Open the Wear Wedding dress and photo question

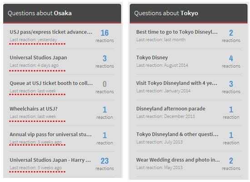(x=178, y=160)
